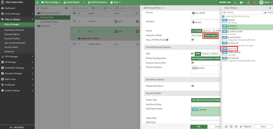
Task: Open the Tools dropdown menu
Action: click(115, 2)
